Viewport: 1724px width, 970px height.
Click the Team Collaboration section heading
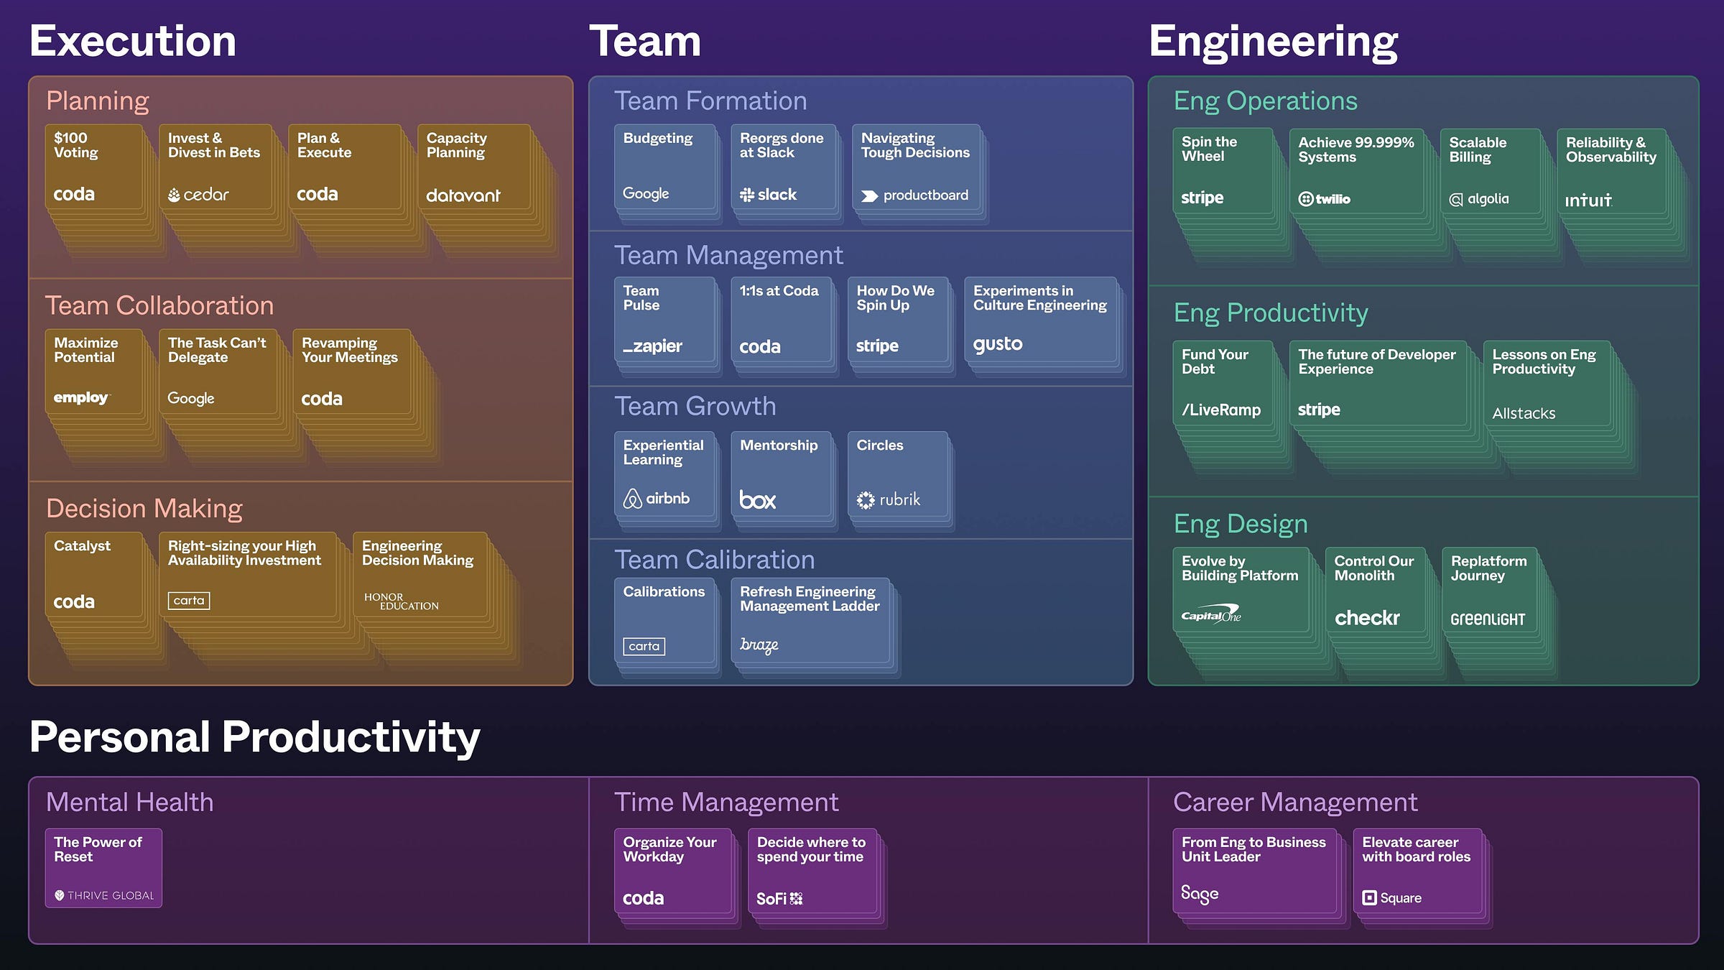pos(159,305)
